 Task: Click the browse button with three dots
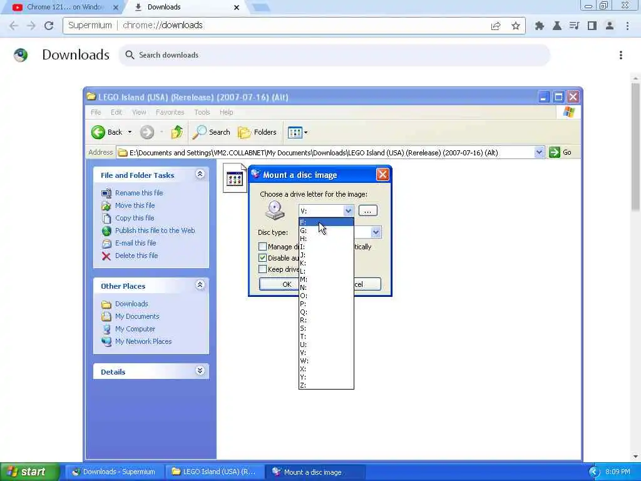[x=367, y=210]
